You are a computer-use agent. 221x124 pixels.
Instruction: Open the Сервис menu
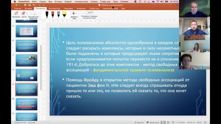(94, 1)
